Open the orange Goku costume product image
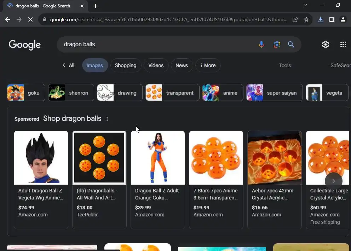 [x=158, y=158]
